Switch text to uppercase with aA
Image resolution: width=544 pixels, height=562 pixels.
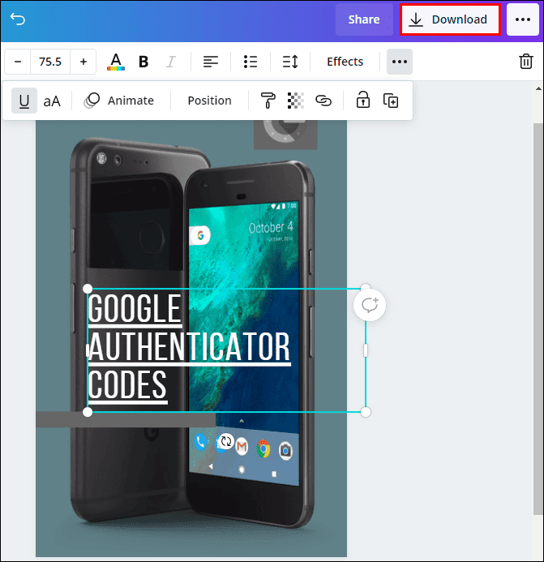[x=52, y=101]
